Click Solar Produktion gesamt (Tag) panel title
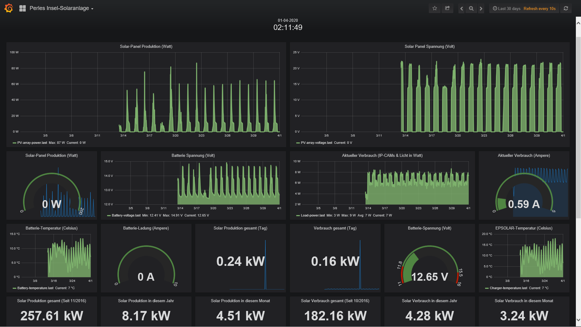 240,228
